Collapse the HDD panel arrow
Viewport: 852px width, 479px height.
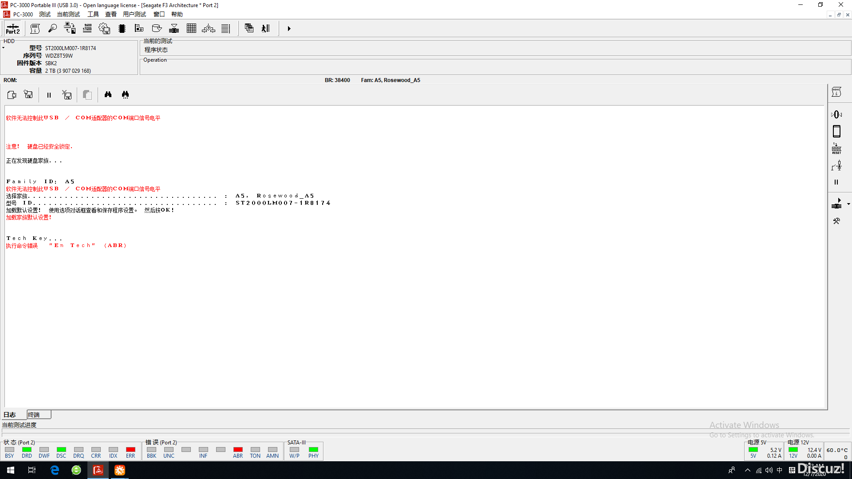pyautogui.click(x=3, y=47)
